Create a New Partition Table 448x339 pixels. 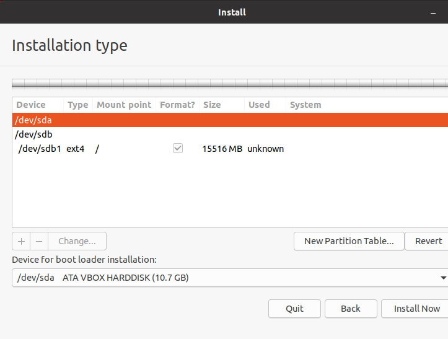pyautogui.click(x=349, y=241)
